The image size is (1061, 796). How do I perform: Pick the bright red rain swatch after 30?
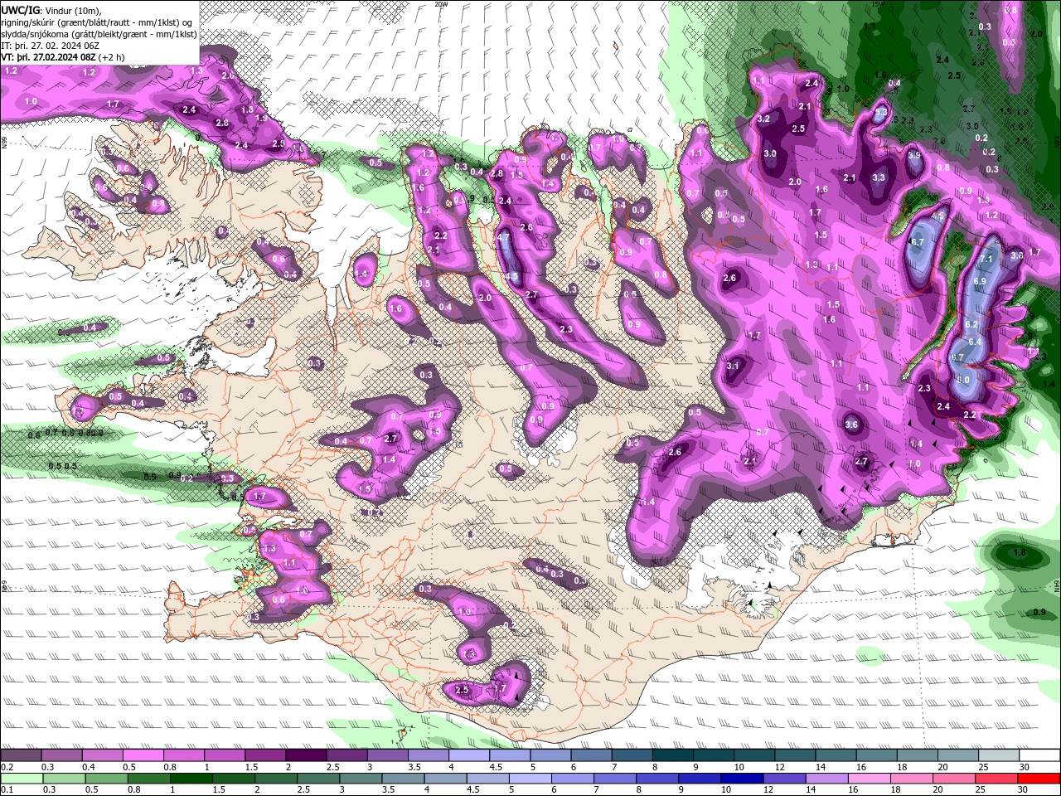(x=1039, y=779)
